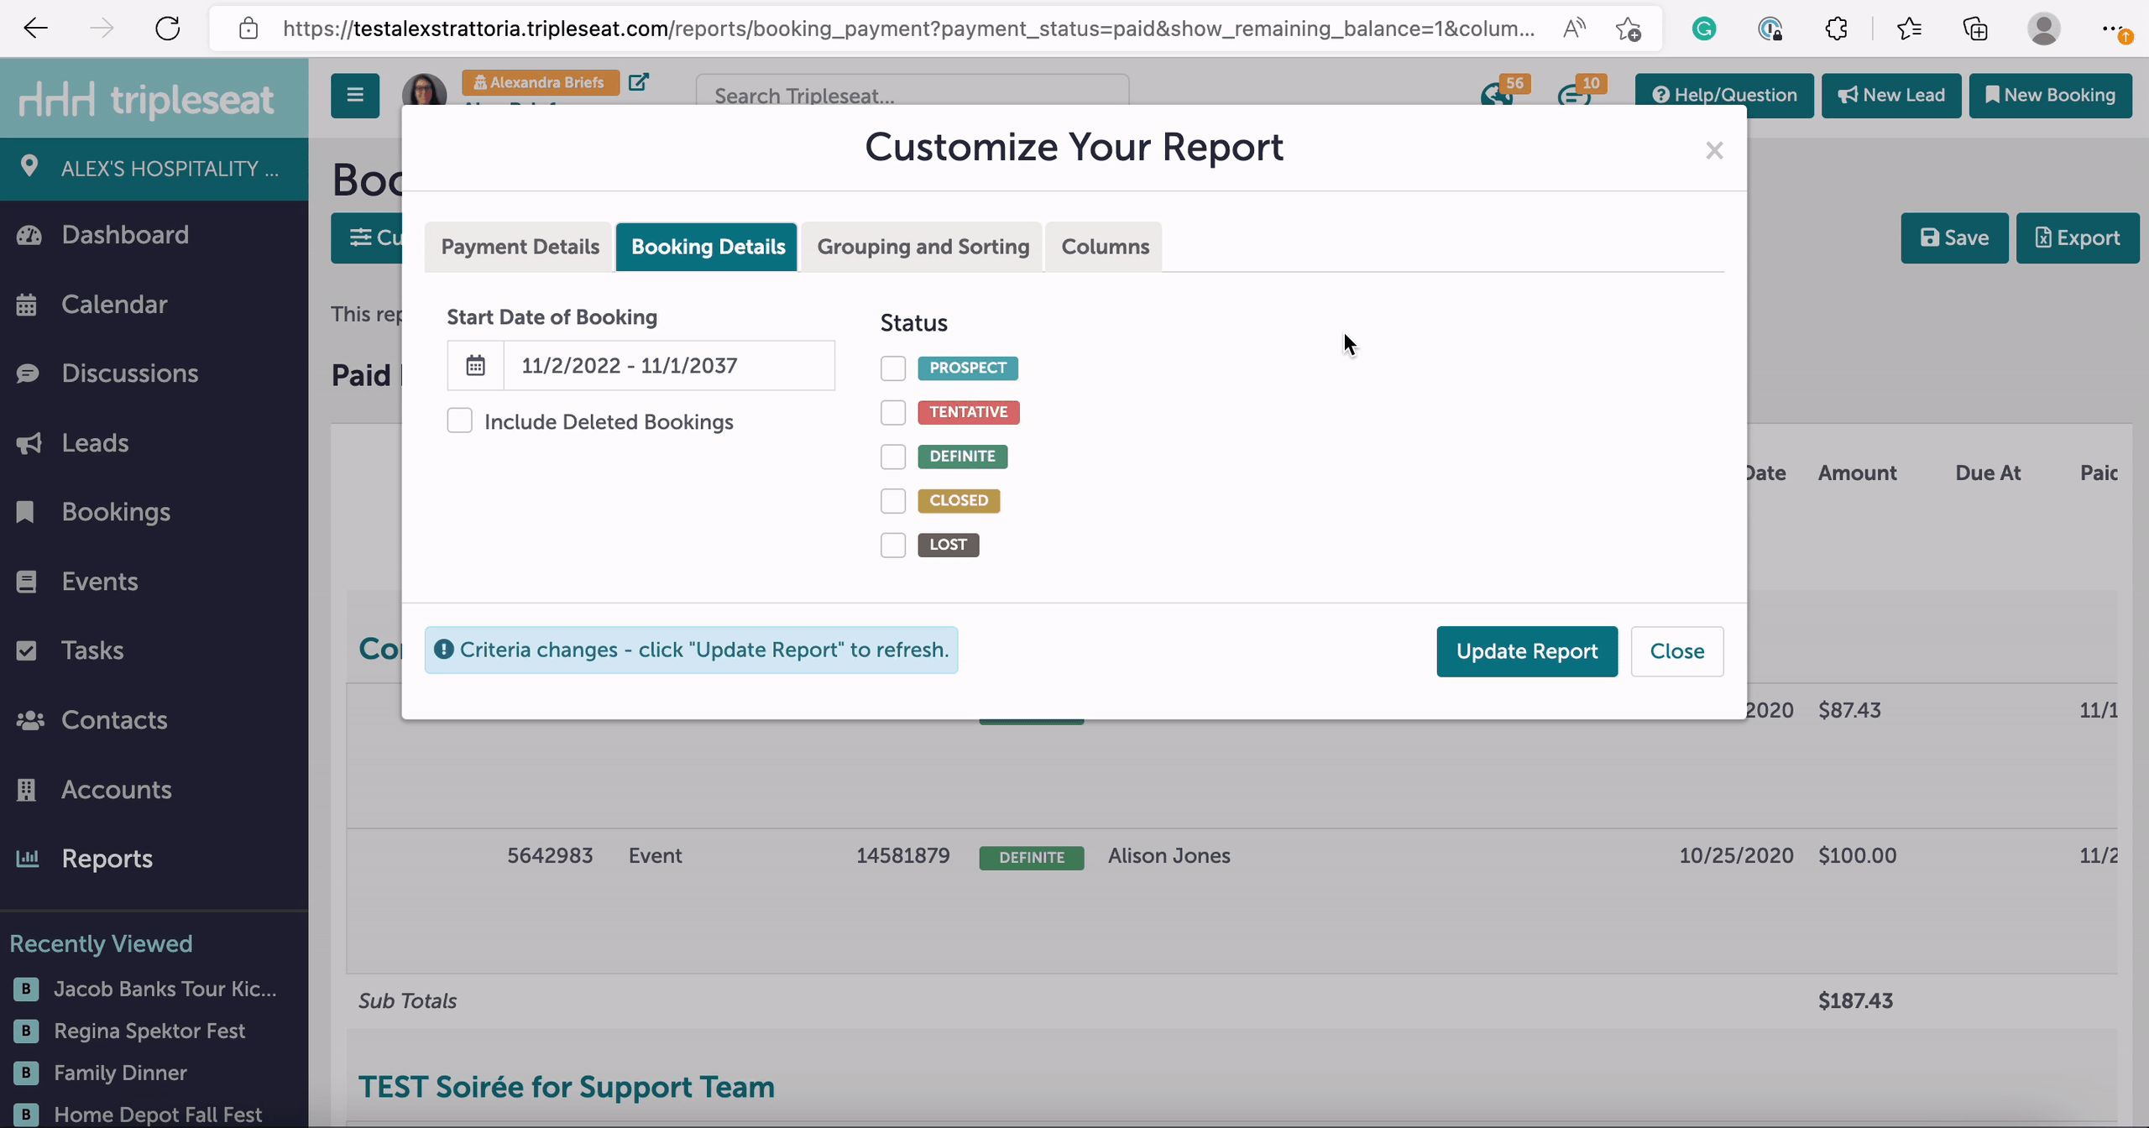Open the external link icon beside Alexandra Briefs
2149x1128 pixels.
[639, 82]
